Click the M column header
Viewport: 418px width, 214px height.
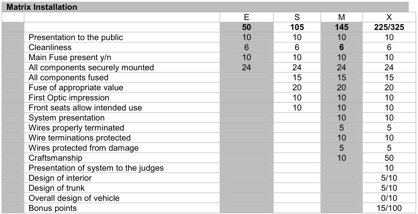click(x=341, y=17)
